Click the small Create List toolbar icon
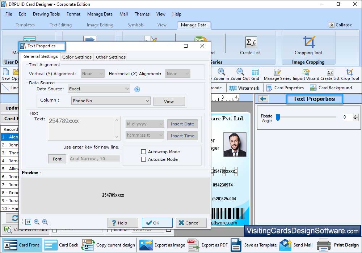 330,72
